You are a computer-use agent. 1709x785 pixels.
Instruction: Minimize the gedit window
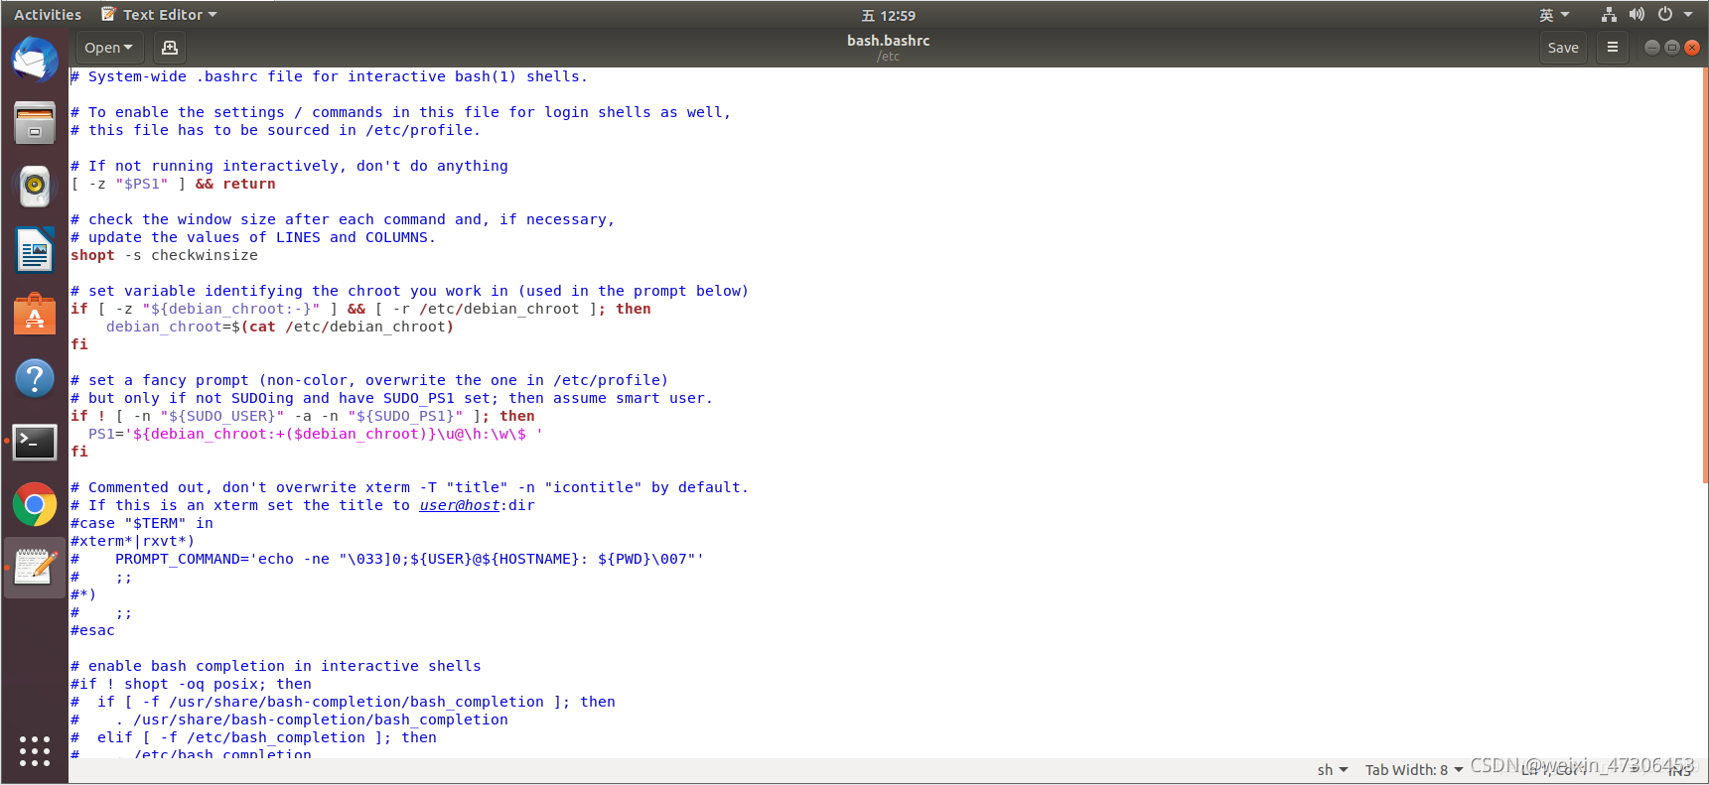tap(1652, 48)
